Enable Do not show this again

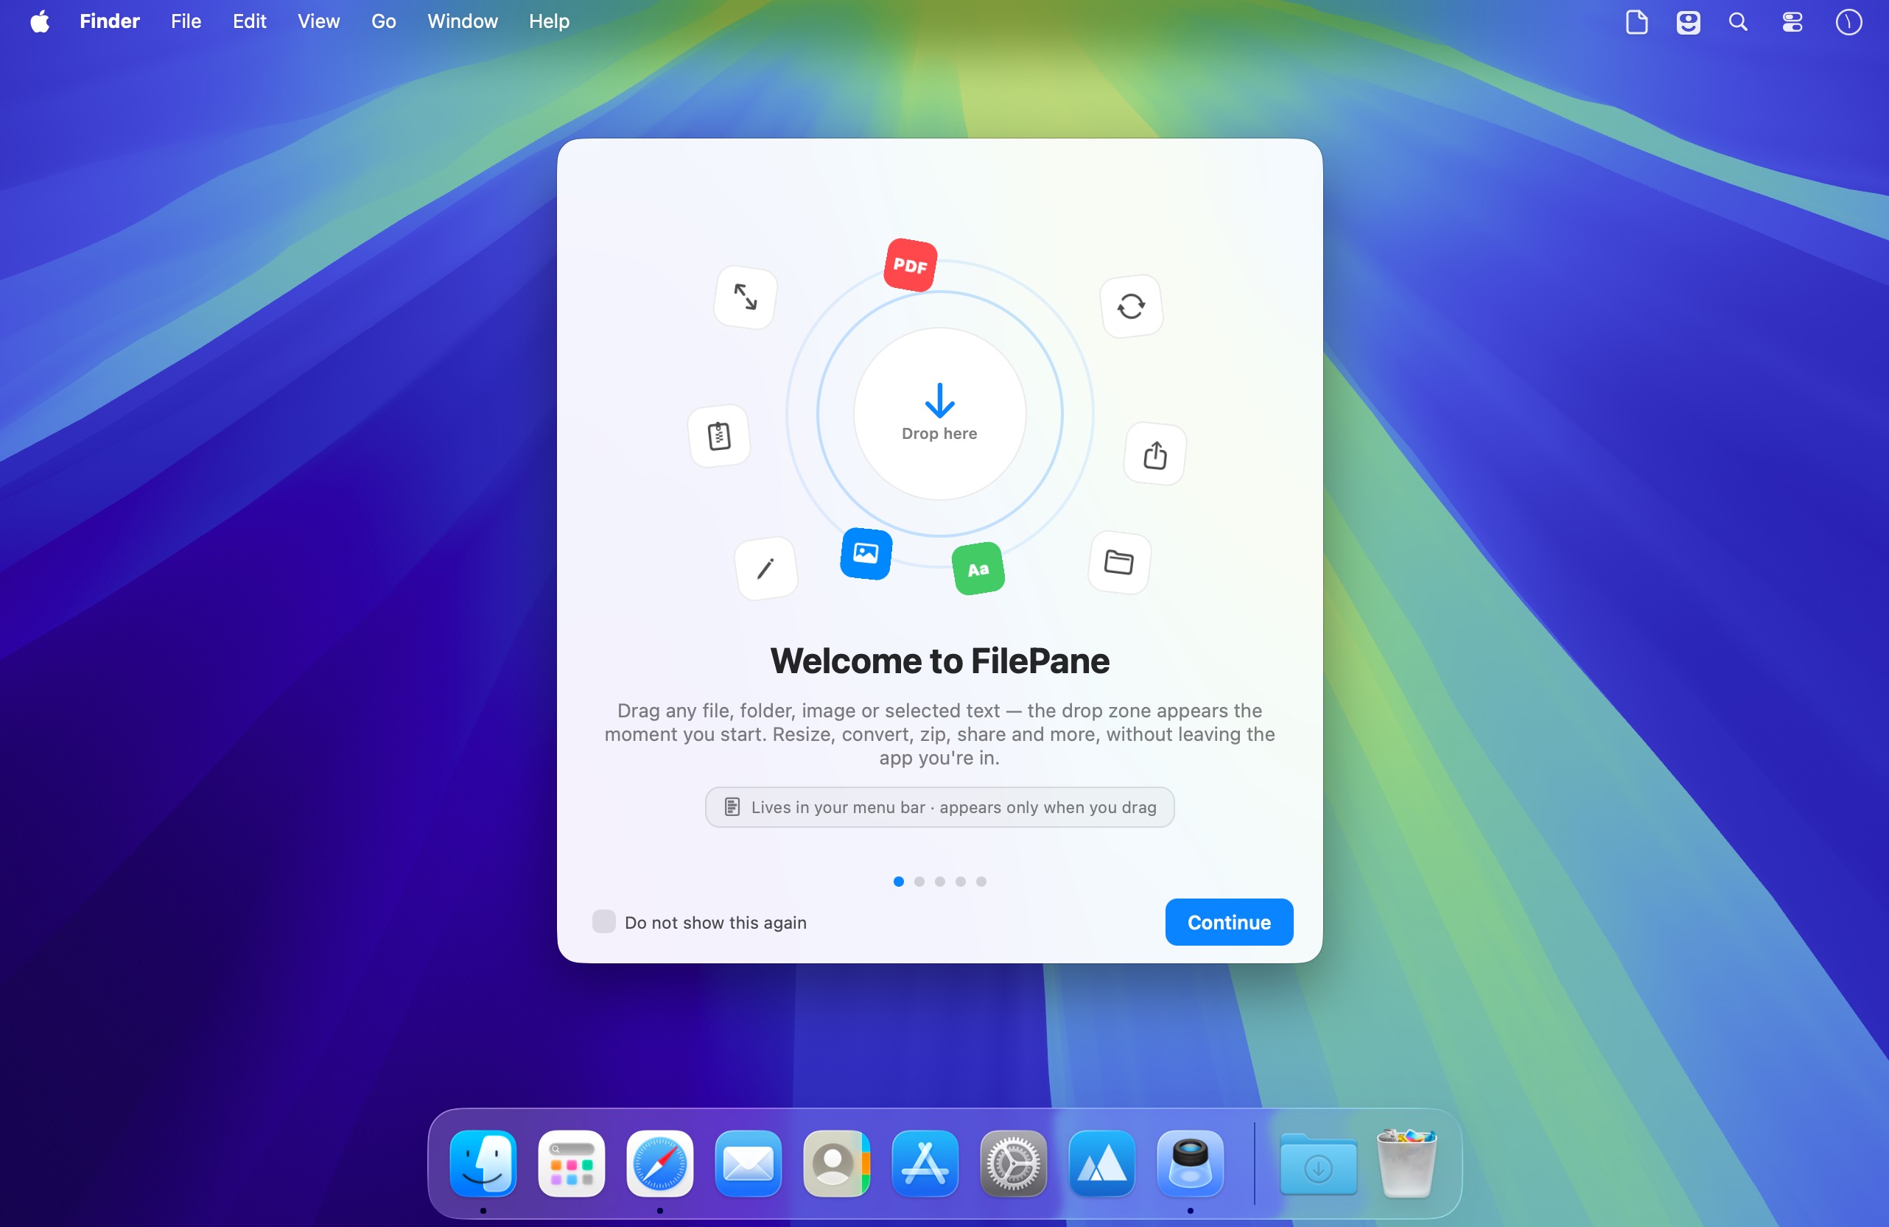(x=604, y=921)
